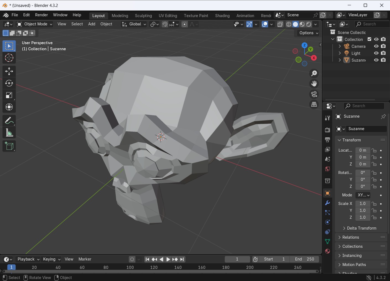Click the Scale X value field
This screenshot has width=390, height=281.
point(363,204)
